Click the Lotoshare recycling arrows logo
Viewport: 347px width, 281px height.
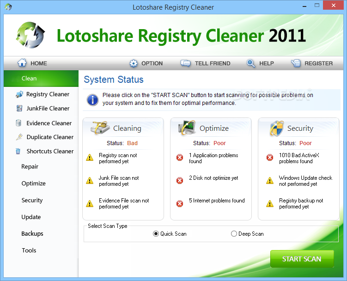[30, 35]
